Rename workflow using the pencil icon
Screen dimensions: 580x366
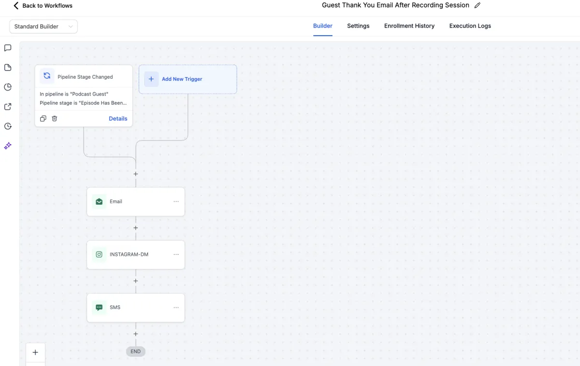click(477, 5)
